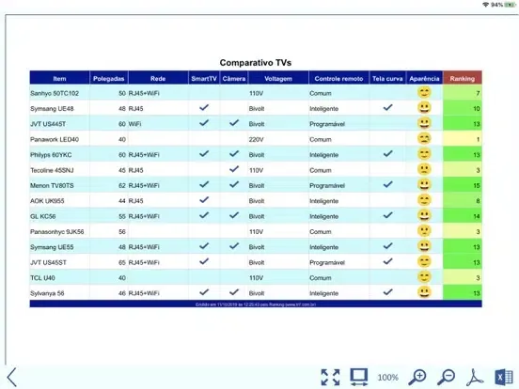Export report to Excel

(x=503, y=377)
